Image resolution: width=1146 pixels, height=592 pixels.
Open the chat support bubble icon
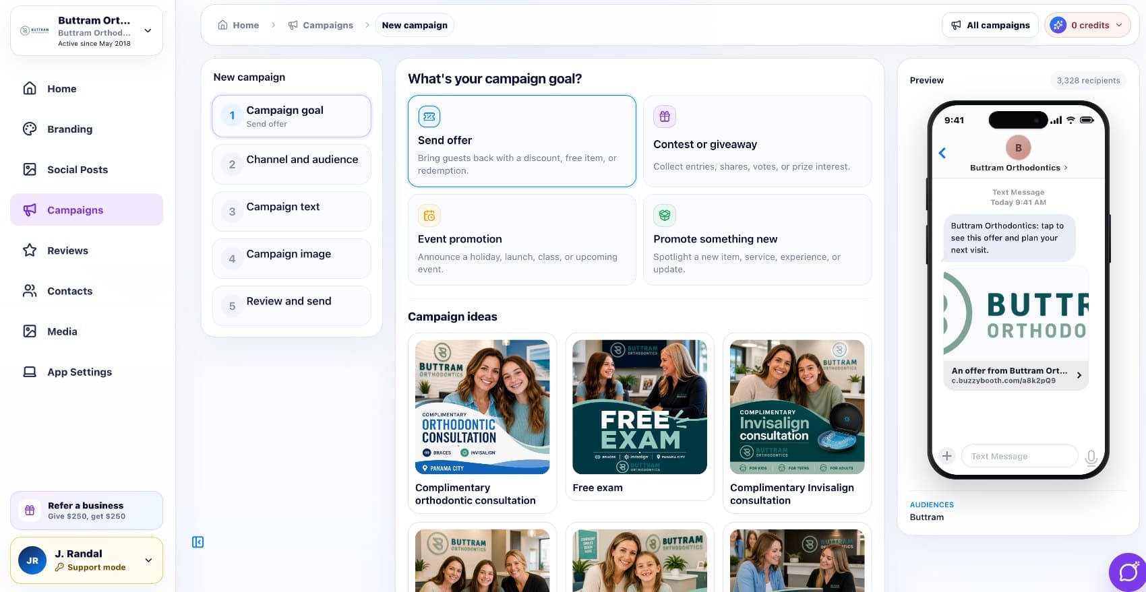click(x=1128, y=572)
